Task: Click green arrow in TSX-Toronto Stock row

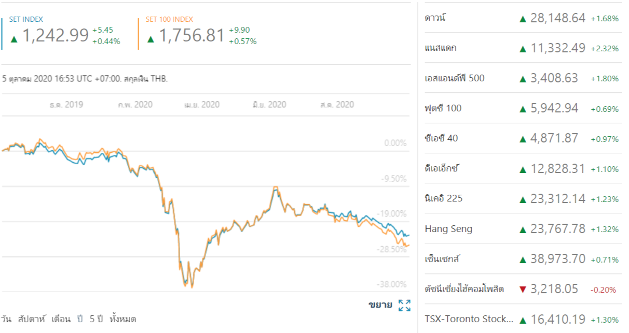Action: pos(523,319)
